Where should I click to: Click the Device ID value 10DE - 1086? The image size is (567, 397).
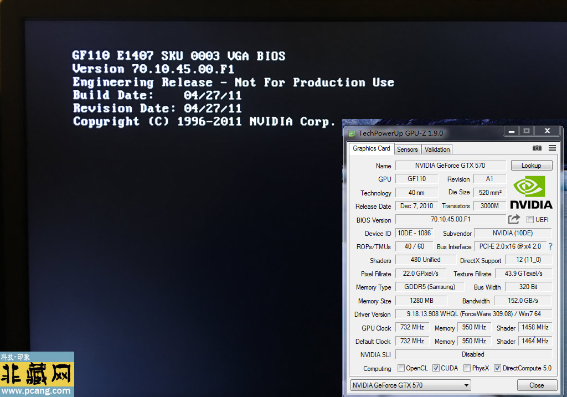(x=414, y=233)
